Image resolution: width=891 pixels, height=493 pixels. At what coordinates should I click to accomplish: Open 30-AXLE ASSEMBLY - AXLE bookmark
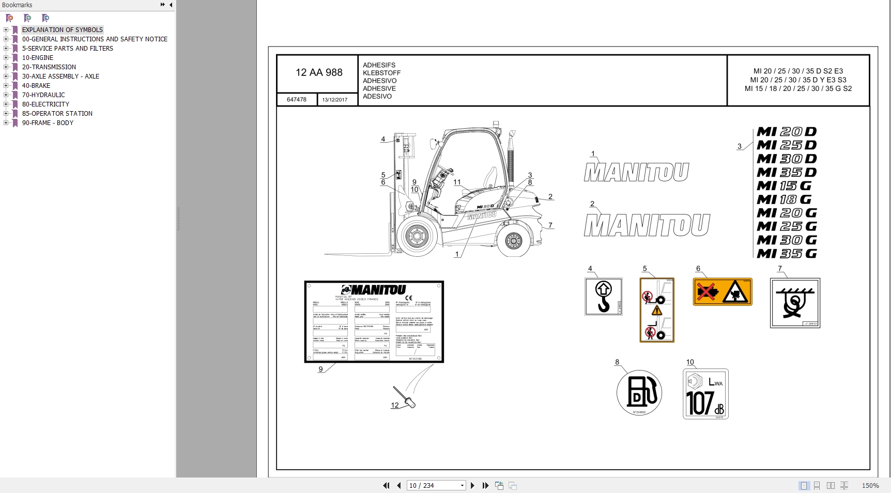(60, 76)
